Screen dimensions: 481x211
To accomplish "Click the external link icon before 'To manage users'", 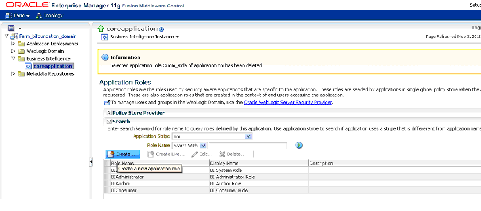I will point(107,103).
